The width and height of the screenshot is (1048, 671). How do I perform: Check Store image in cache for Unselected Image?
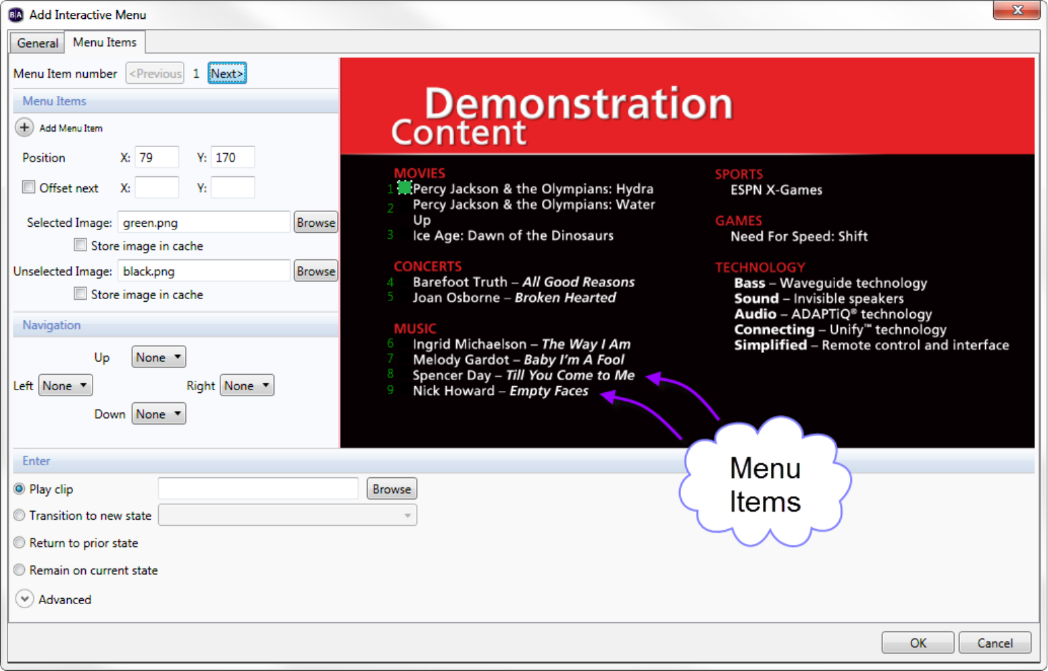(80, 294)
